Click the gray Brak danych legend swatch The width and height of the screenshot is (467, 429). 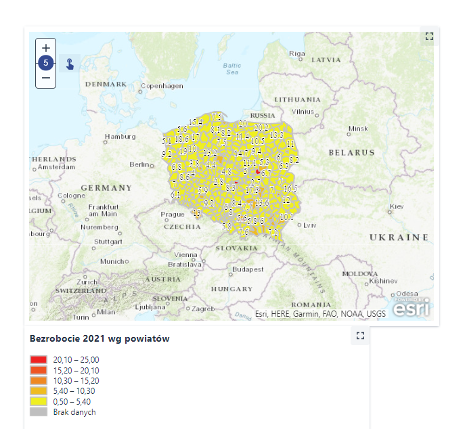[39, 412]
